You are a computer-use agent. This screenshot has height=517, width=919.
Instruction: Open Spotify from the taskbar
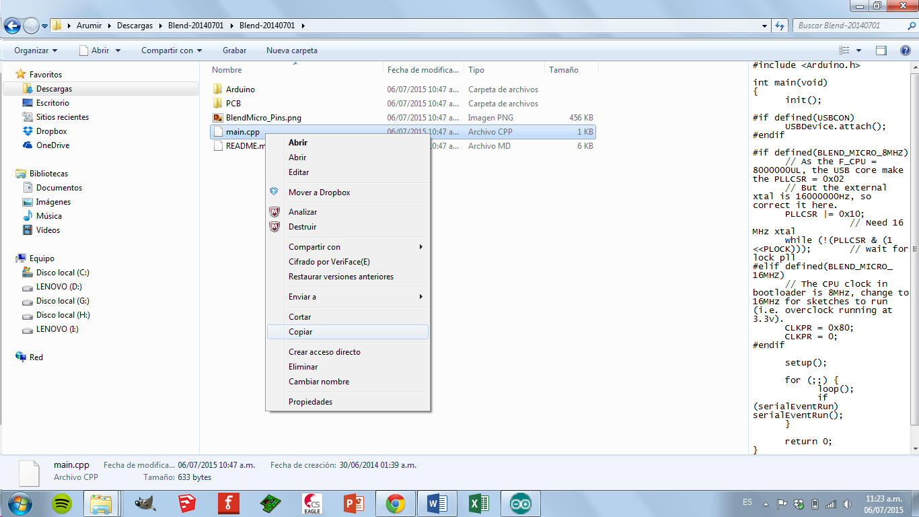point(63,503)
